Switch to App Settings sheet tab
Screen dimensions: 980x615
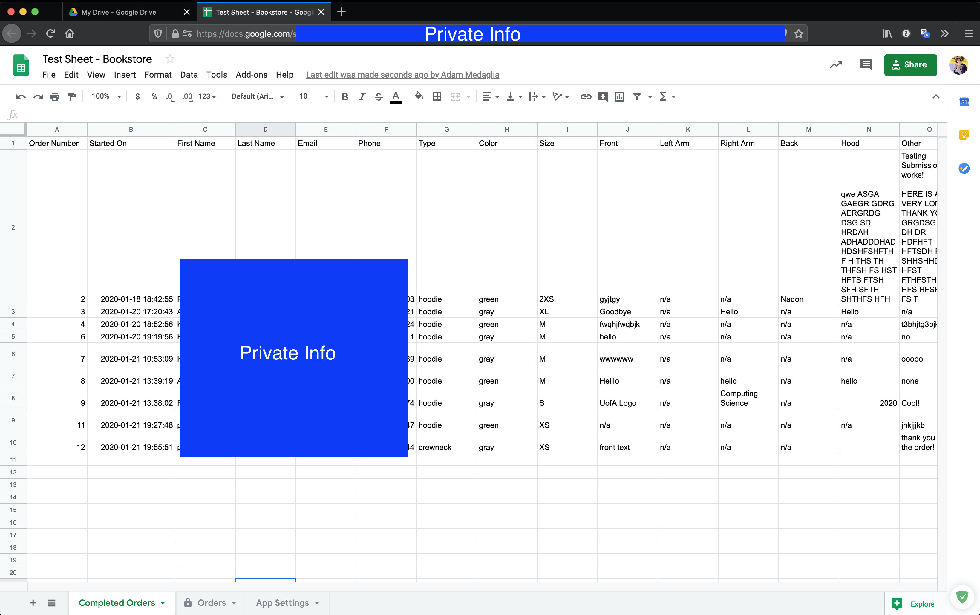282,603
